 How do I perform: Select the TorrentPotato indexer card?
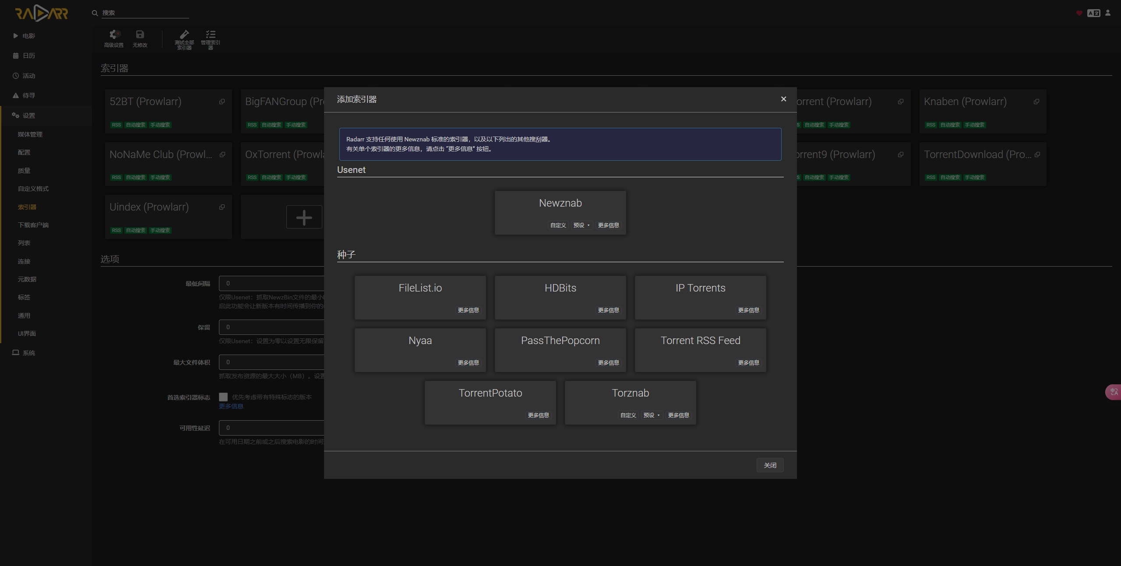(490, 403)
